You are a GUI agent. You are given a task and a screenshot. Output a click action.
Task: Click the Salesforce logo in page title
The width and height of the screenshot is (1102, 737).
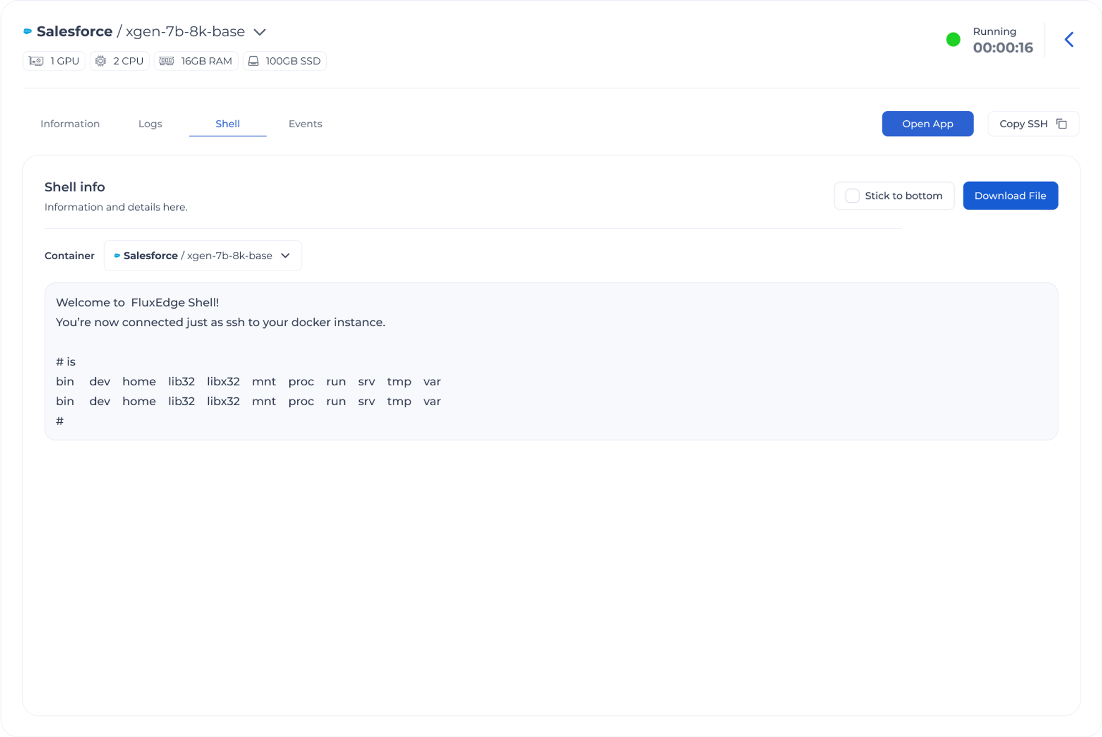pyautogui.click(x=28, y=31)
